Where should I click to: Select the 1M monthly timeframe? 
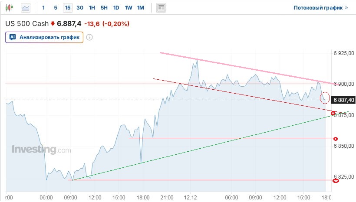coord(140,8)
